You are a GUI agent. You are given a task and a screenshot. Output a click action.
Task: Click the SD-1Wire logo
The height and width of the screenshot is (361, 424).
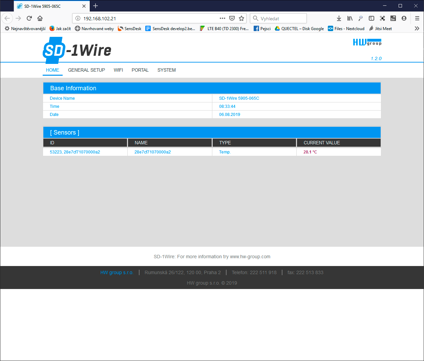tap(77, 50)
